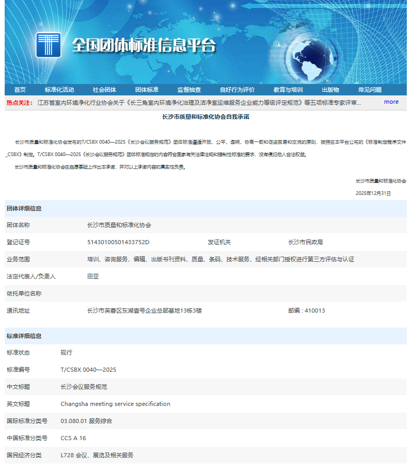412x464 pixels.
Task: Click the 中国标准分类号 label
Action: pyautogui.click(x=27, y=438)
